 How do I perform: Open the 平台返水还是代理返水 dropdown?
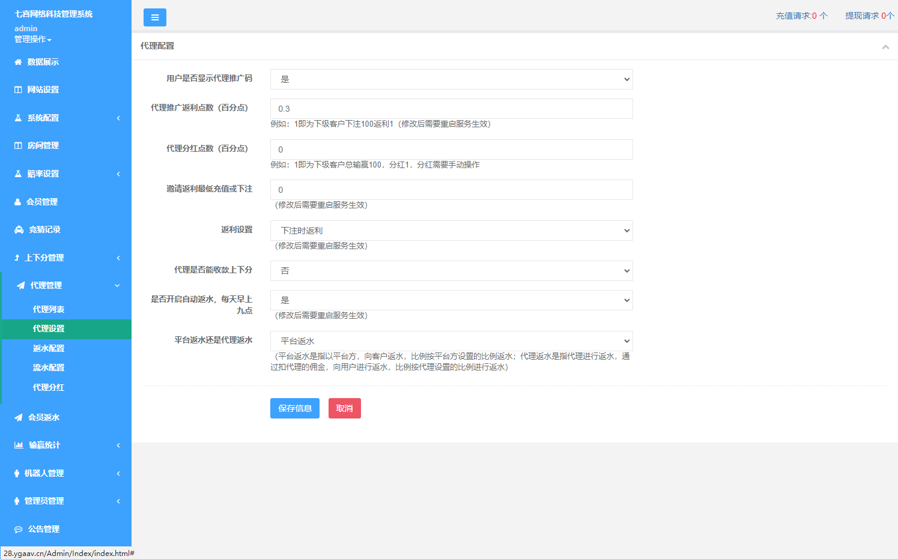click(451, 340)
